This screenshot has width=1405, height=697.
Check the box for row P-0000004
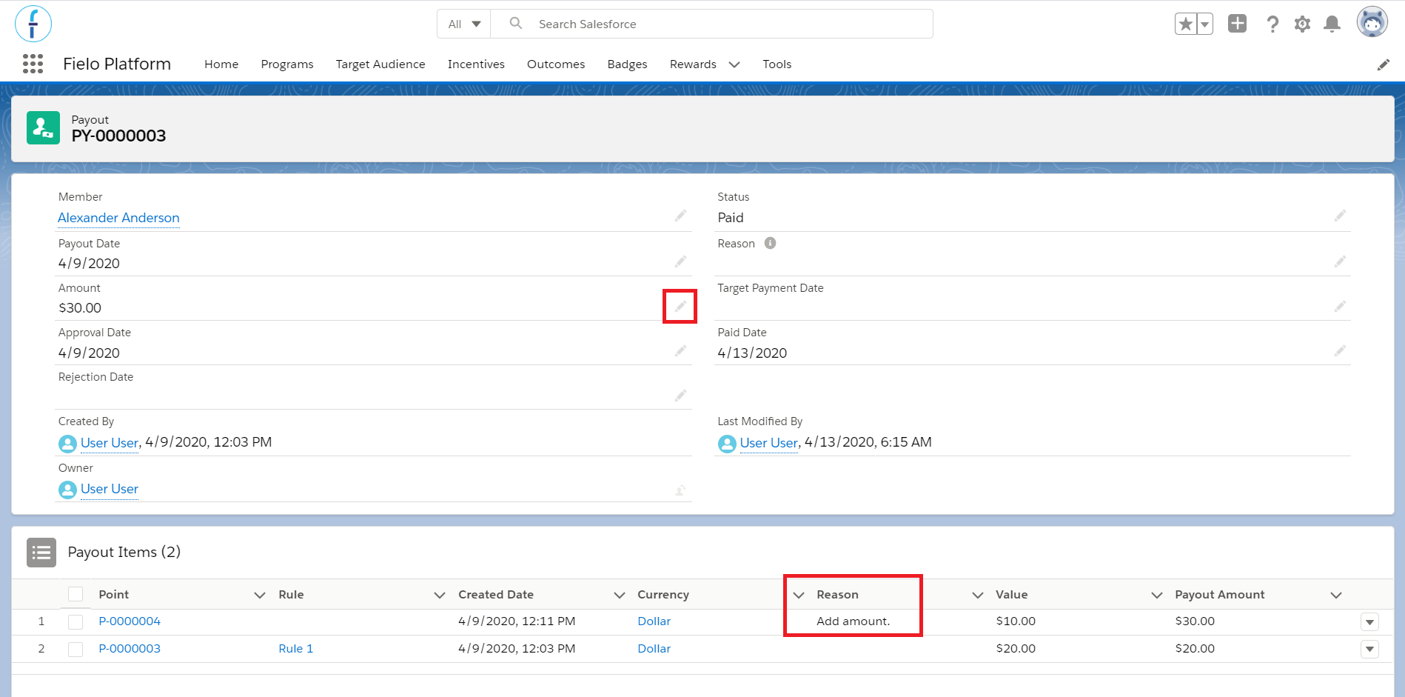point(76,622)
